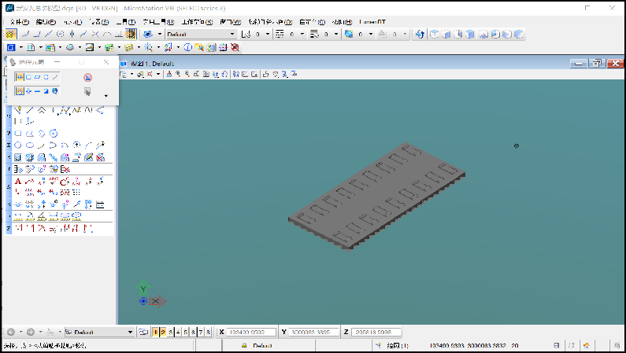Click the Zoom Out view control
The image size is (626, 353).
pos(187,74)
